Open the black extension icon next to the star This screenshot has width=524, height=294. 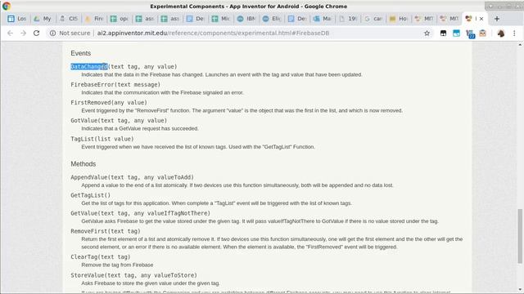443,33
